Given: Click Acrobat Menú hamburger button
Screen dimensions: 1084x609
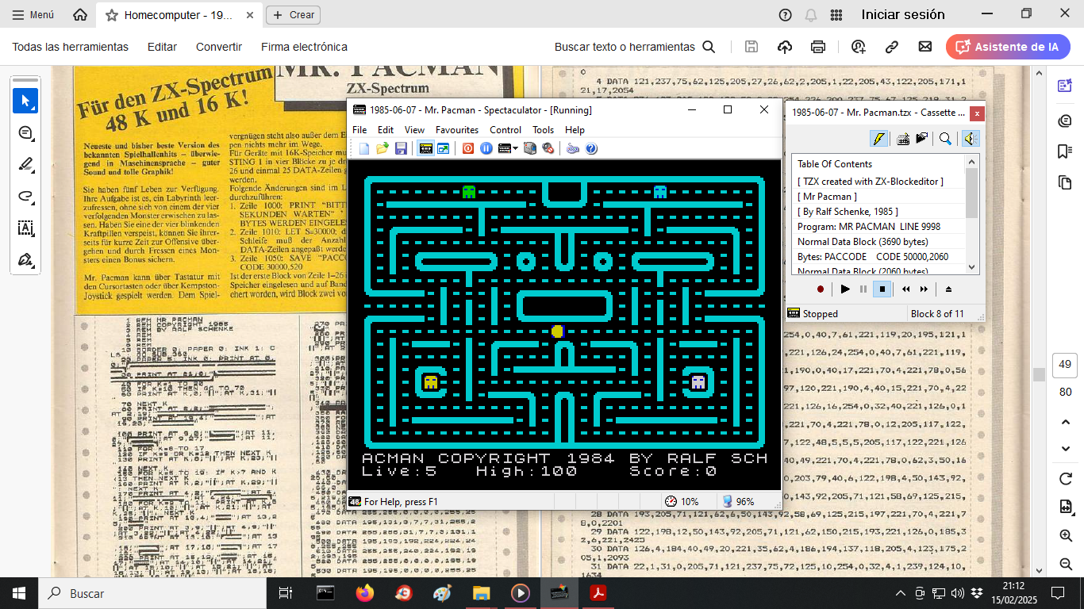Looking at the screenshot, I should (33, 14).
